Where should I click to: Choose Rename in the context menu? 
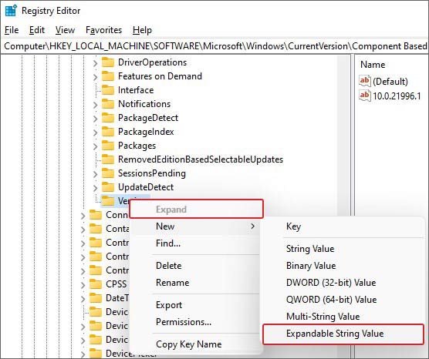(195, 283)
